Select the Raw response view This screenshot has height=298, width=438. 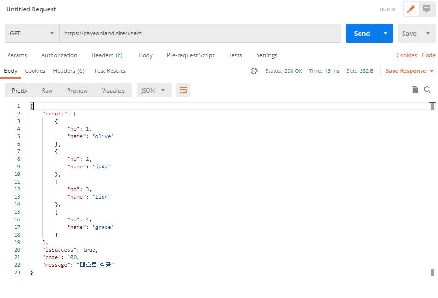47,90
